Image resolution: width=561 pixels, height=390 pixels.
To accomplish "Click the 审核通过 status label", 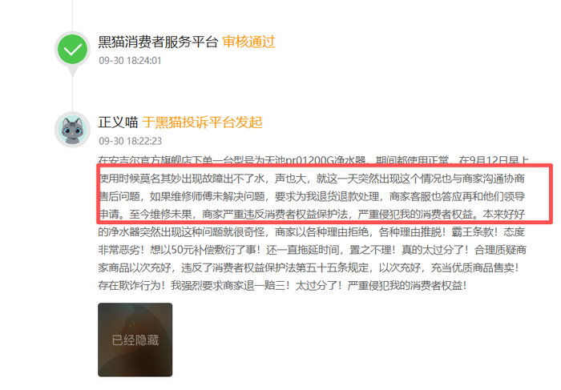I will (248, 42).
